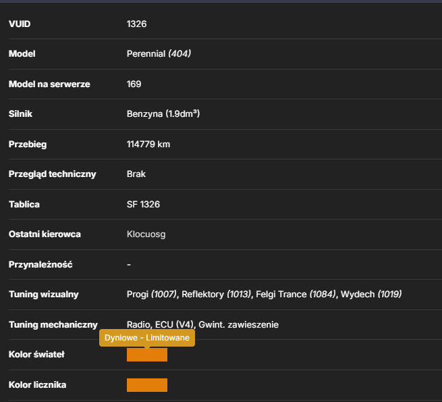Click the Wydech (1019) tuning entry

pyautogui.click(x=371, y=294)
